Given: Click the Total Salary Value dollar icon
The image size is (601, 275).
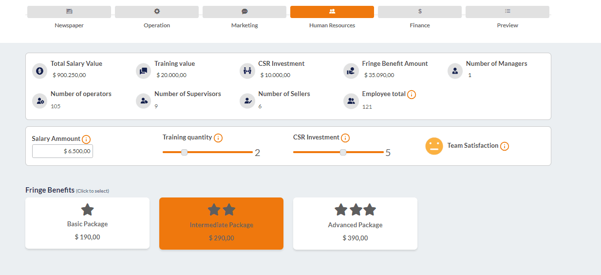Looking at the screenshot, I should coord(39,71).
